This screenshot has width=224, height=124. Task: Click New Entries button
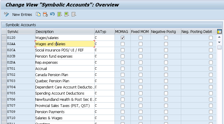pyautogui.click(x=22, y=14)
